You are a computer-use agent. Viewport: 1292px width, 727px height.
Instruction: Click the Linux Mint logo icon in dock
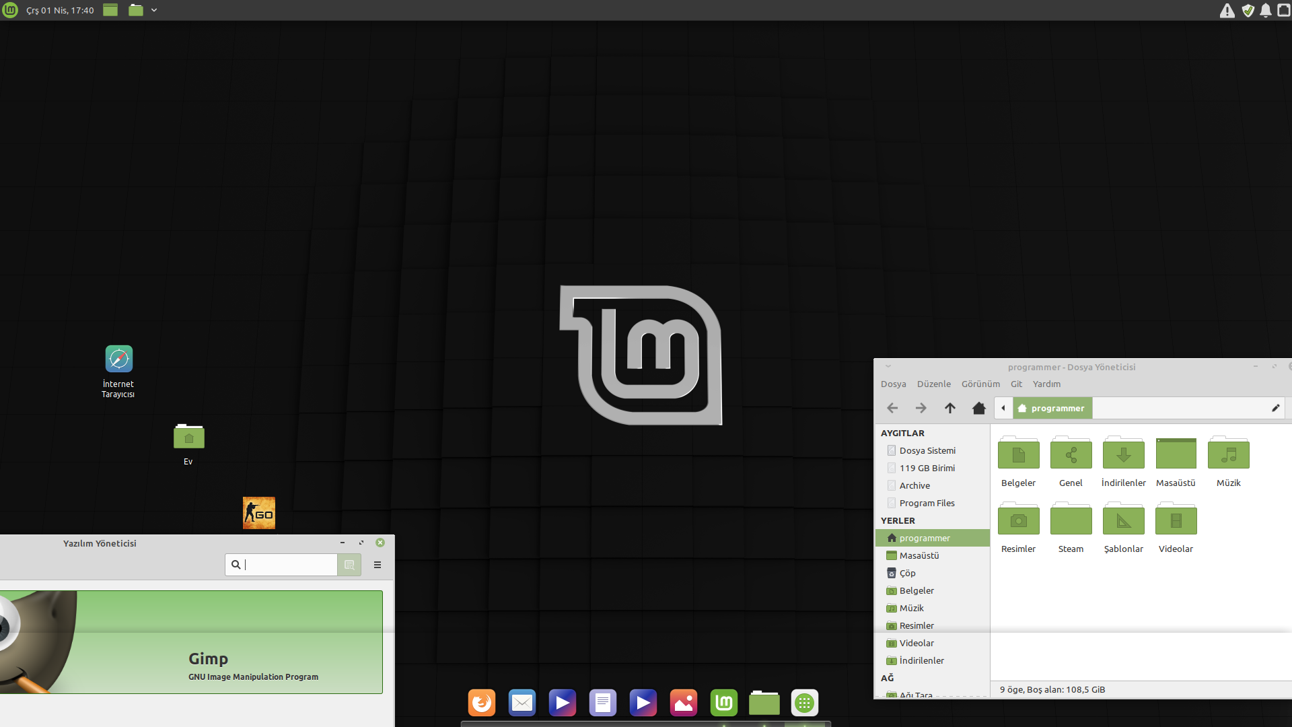pos(724,703)
